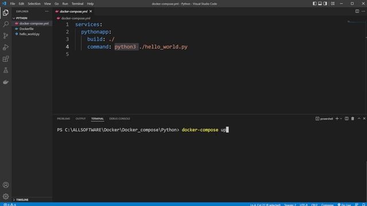Image resolution: width=367 pixels, height=206 pixels.
Task: Open the Edit menu
Action: (21, 4)
